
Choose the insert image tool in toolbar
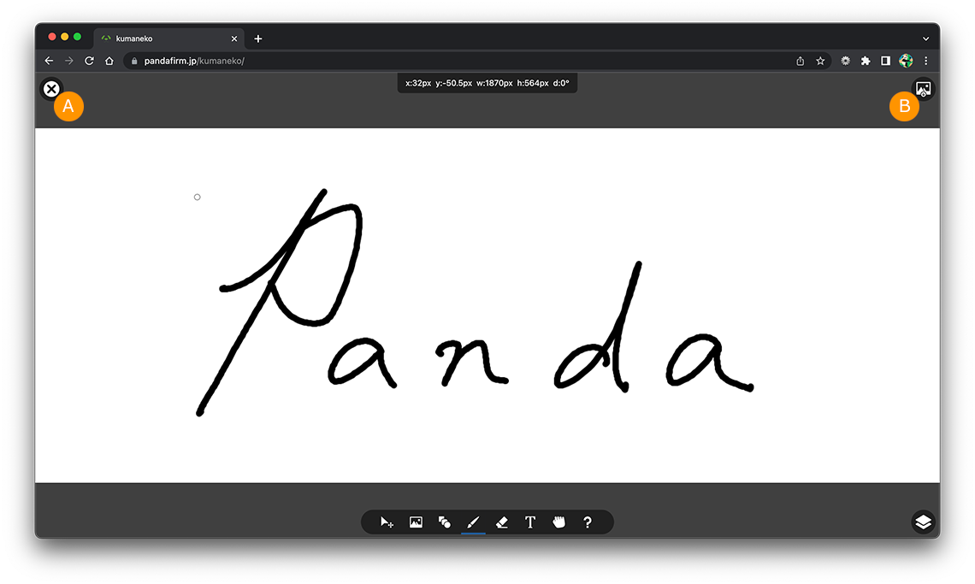pyautogui.click(x=416, y=522)
